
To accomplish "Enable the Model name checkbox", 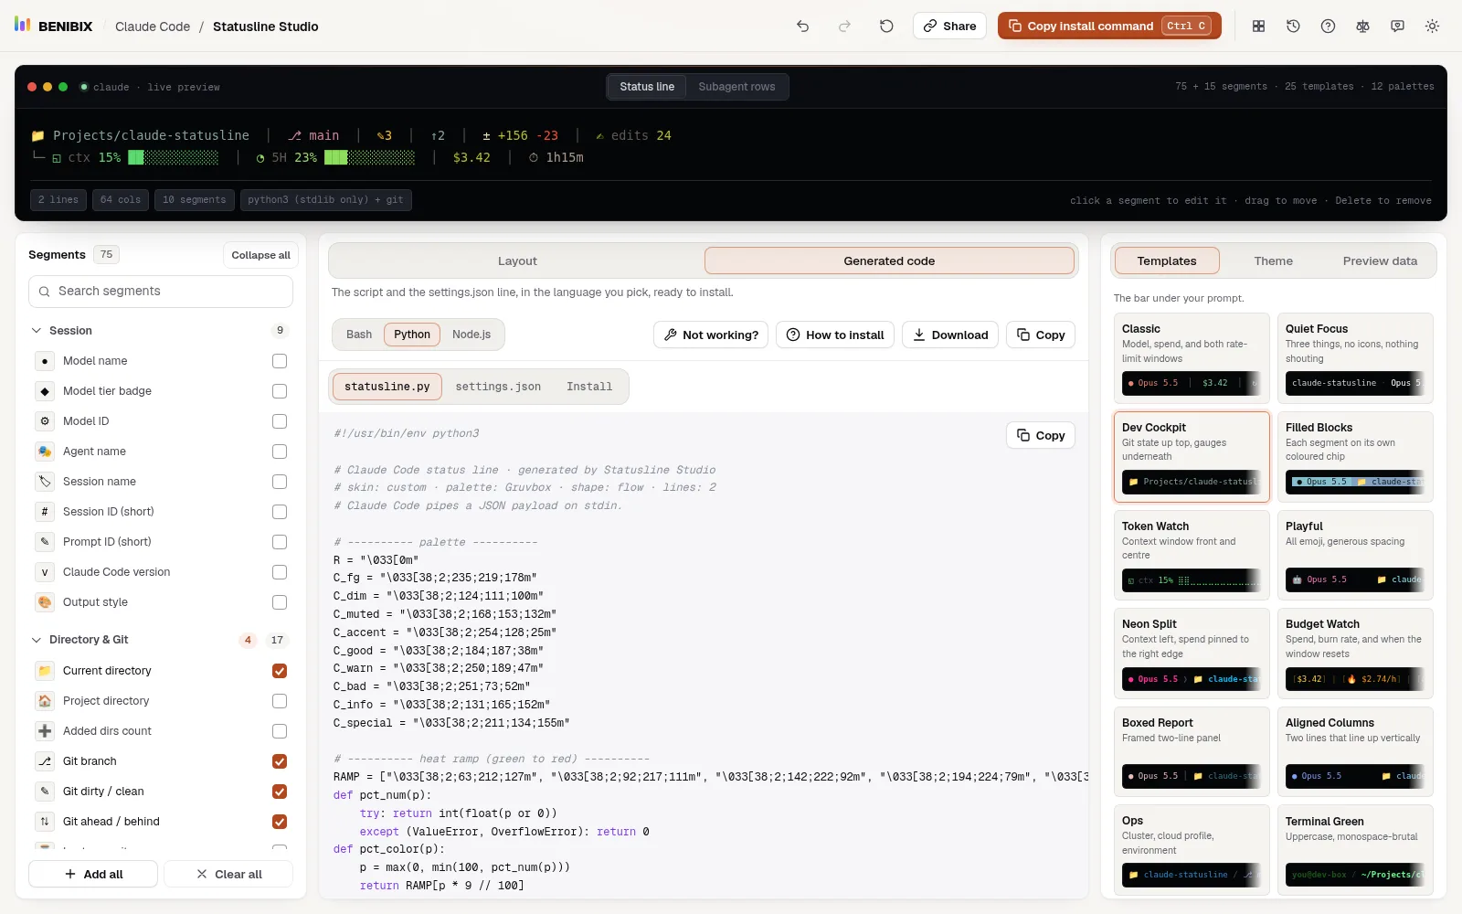I will point(280,361).
